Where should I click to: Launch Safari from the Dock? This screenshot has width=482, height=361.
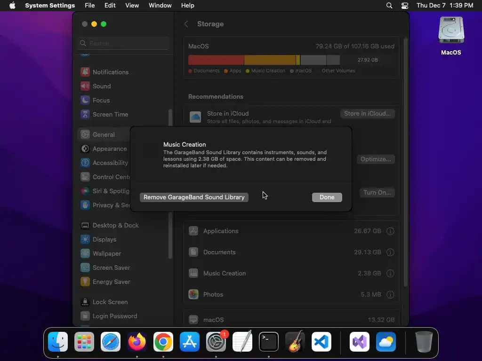pyautogui.click(x=111, y=342)
